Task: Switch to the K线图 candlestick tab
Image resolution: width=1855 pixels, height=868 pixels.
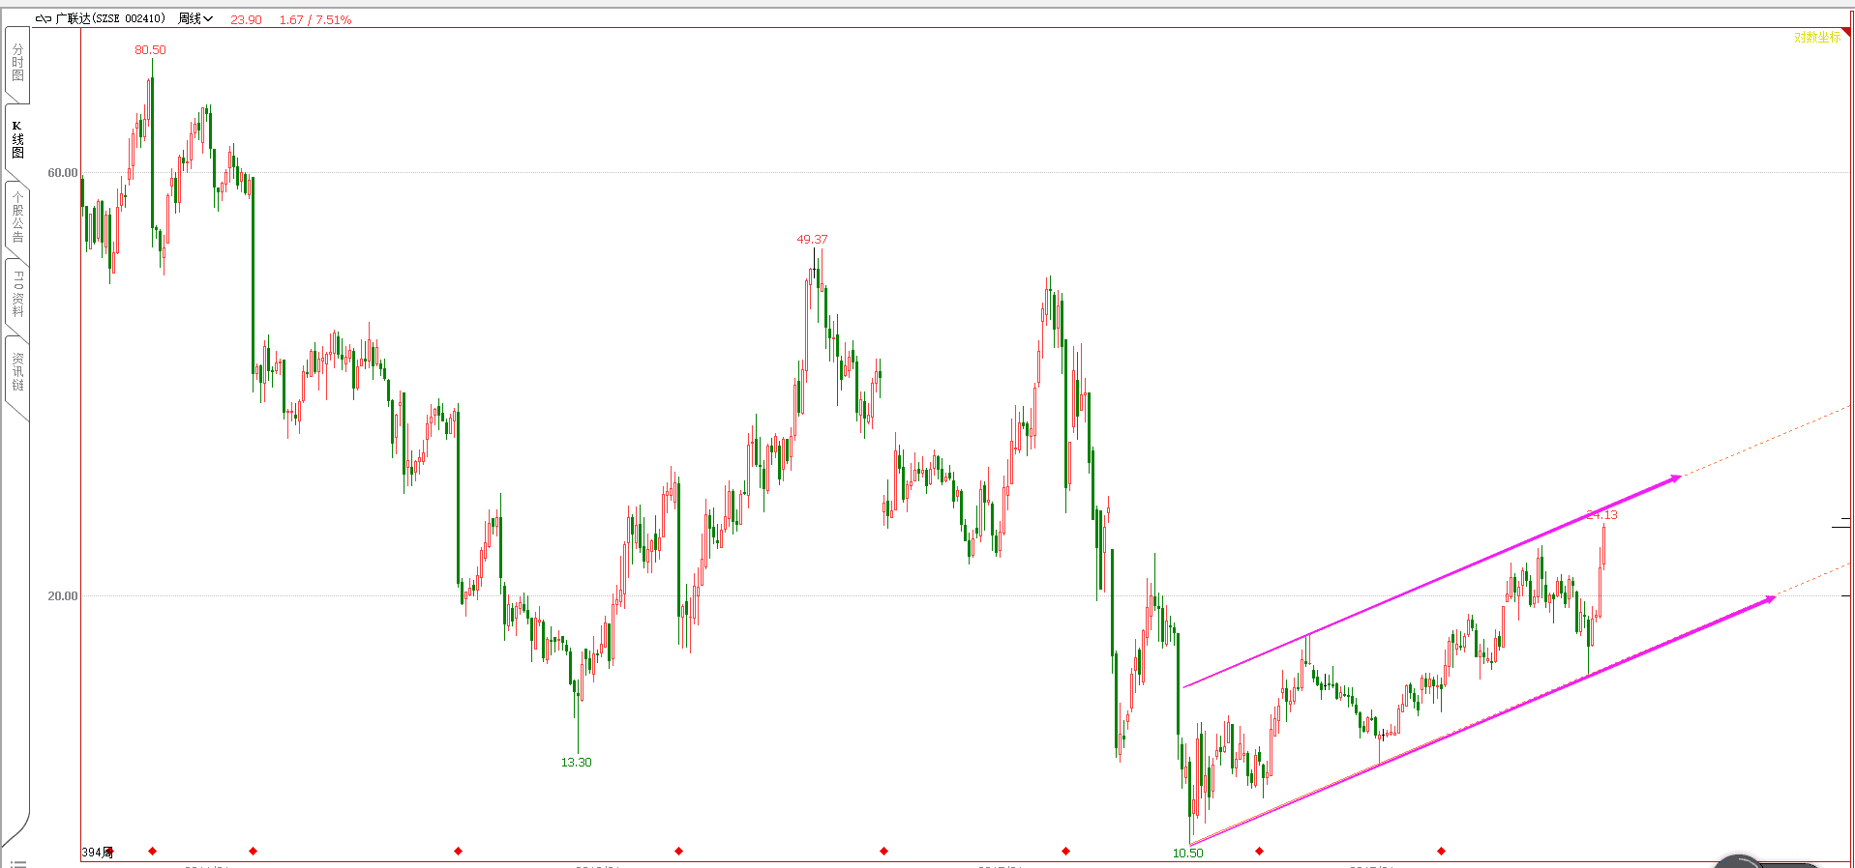Action: tap(17, 140)
